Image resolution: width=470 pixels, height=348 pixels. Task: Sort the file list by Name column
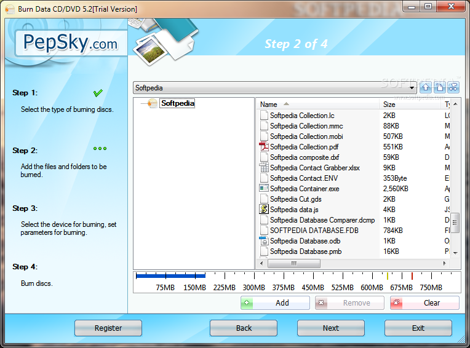click(317, 105)
